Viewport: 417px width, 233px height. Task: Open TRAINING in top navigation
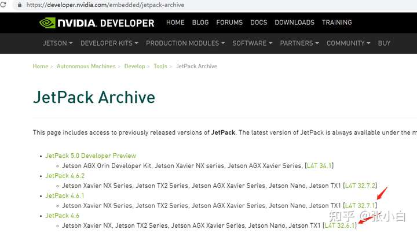336,23
